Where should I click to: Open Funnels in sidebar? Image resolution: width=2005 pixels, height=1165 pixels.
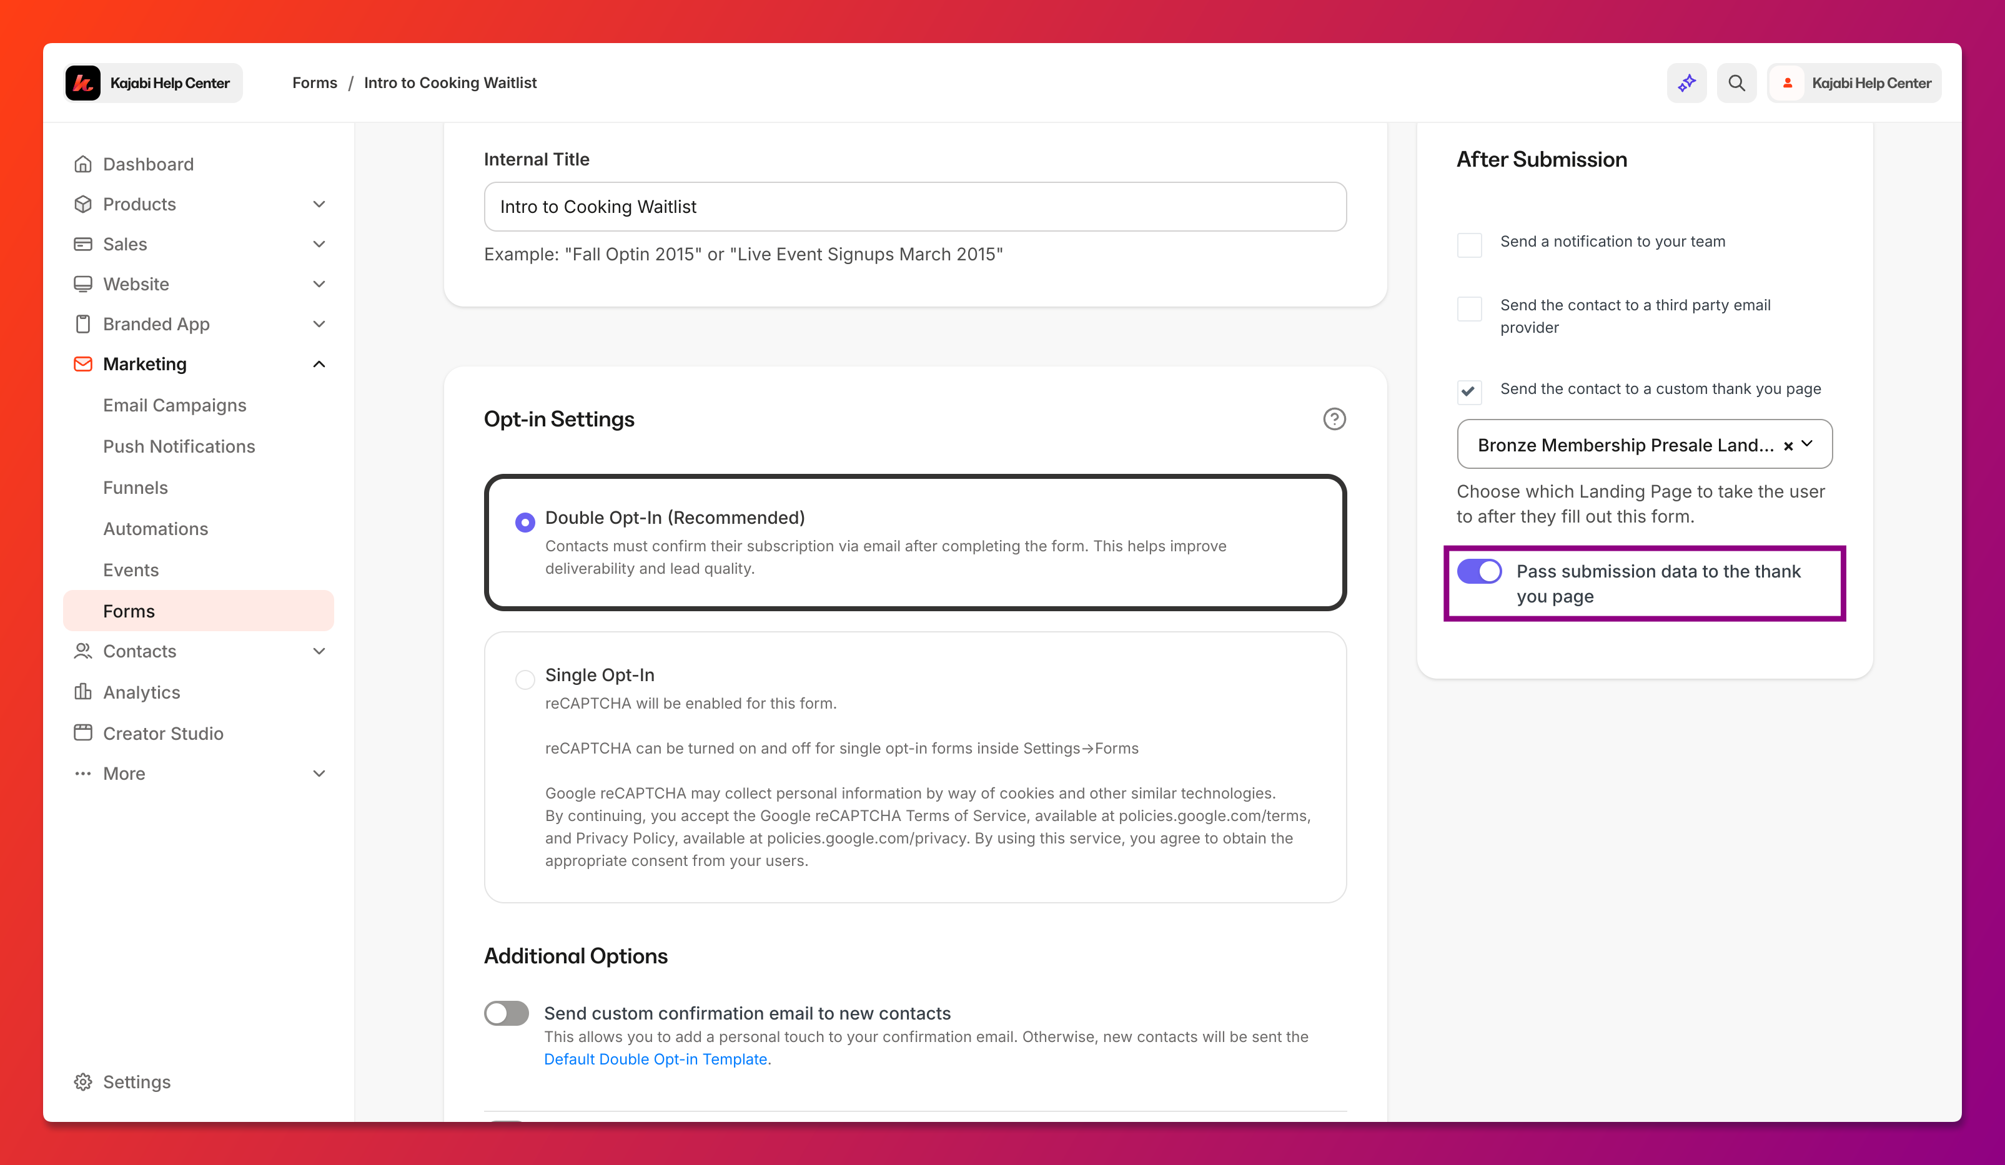click(x=136, y=488)
